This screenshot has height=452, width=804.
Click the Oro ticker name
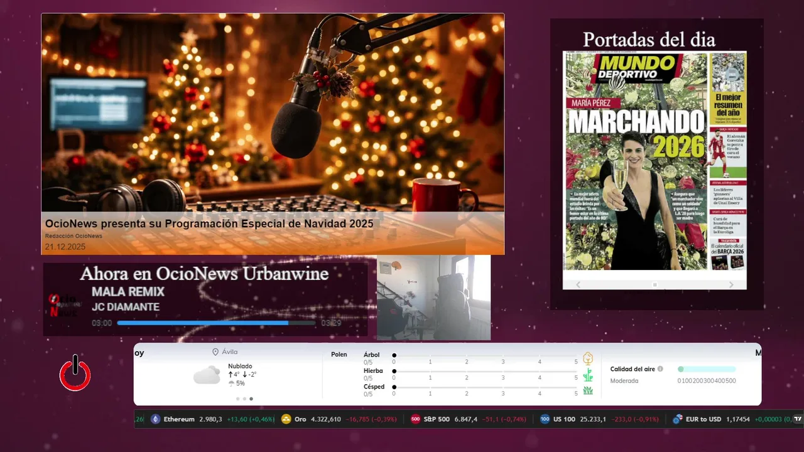coord(300,419)
